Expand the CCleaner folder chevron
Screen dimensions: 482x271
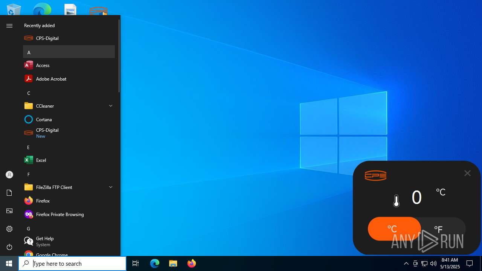point(111,106)
